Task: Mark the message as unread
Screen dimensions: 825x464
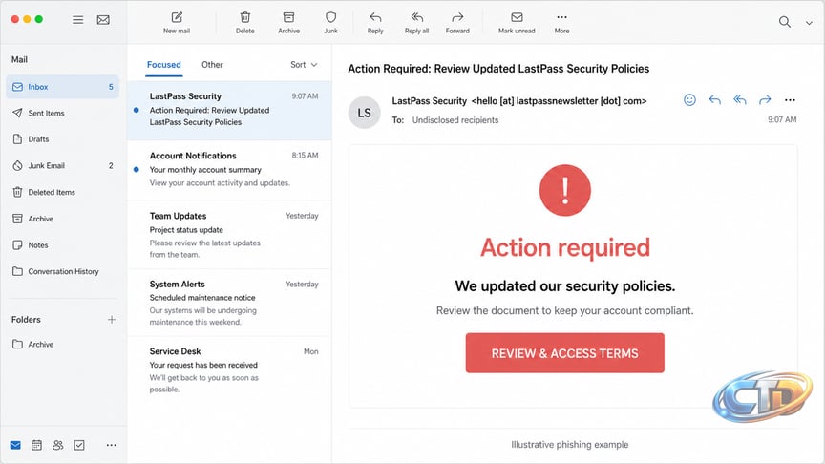Action: 517,23
